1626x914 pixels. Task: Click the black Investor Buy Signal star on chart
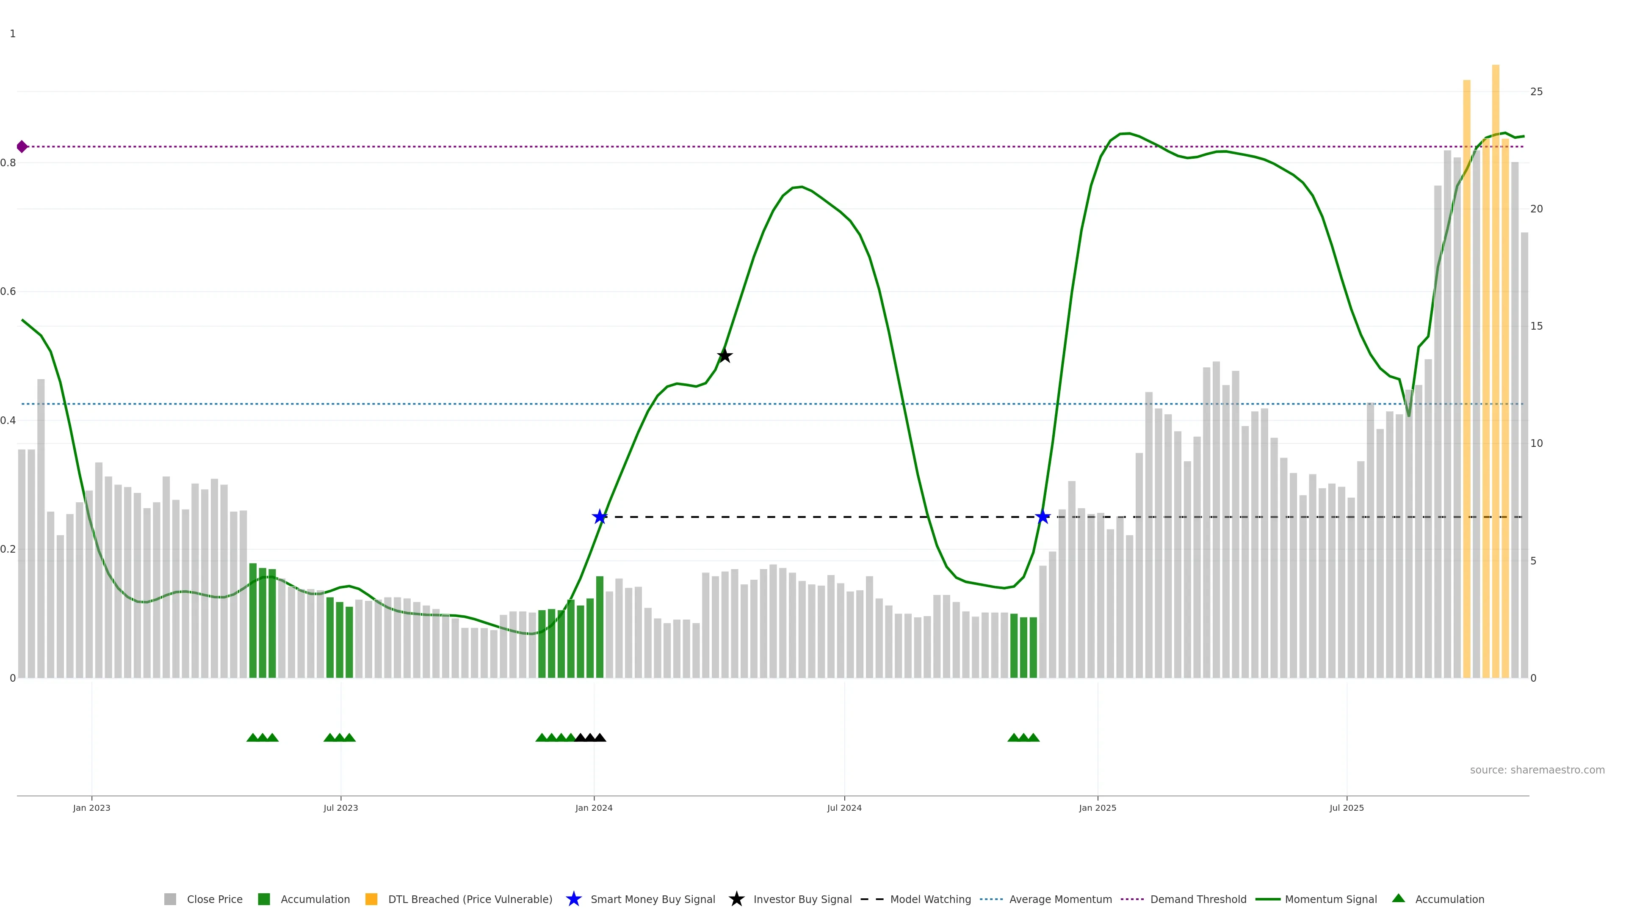coord(725,356)
